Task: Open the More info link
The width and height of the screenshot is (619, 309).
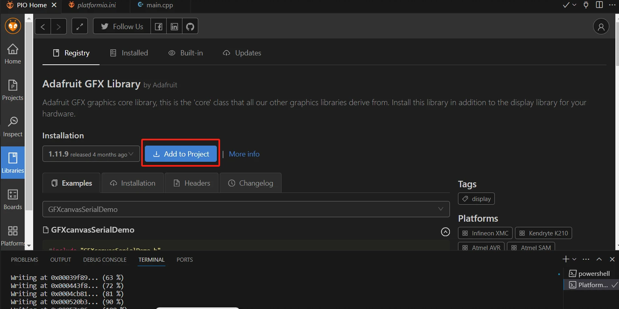Action: [x=244, y=154]
